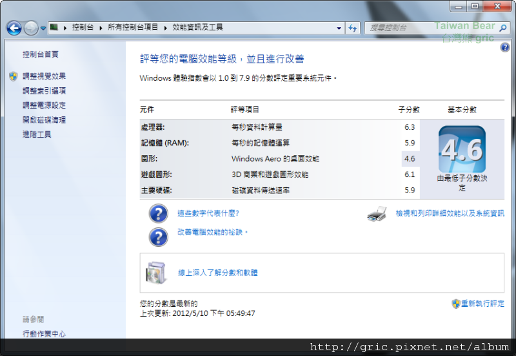Open 調整索引選項
The width and height of the screenshot is (516, 356).
(44, 90)
